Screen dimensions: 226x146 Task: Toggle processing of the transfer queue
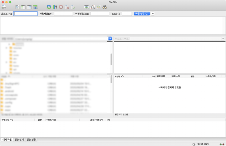click(55, 7)
